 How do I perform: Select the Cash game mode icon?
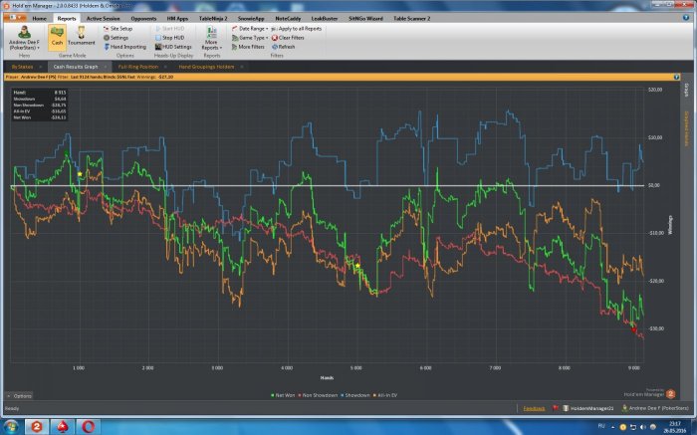[x=56, y=36]
